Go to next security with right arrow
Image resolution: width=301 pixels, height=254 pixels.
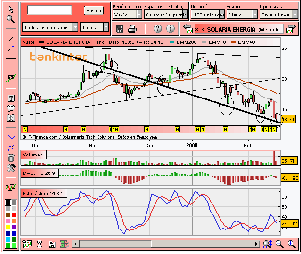(x=291, y=29)
